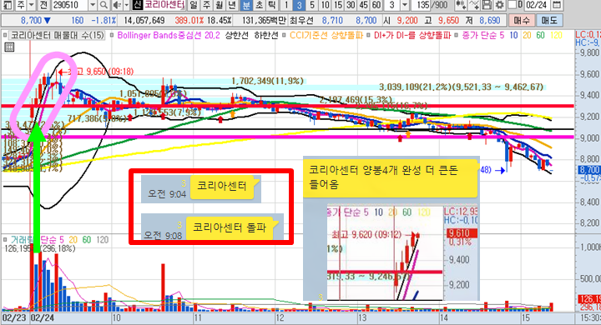
Task: Click the low price 8,690 in the quote bar
Action: click(x=489, y=20)
